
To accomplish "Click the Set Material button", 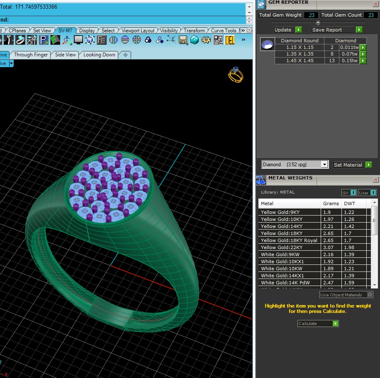I will (352, 165).
